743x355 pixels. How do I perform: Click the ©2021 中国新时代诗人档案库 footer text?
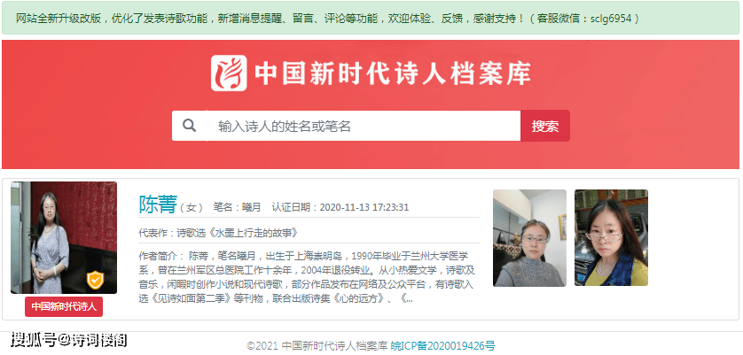[317, 346]
